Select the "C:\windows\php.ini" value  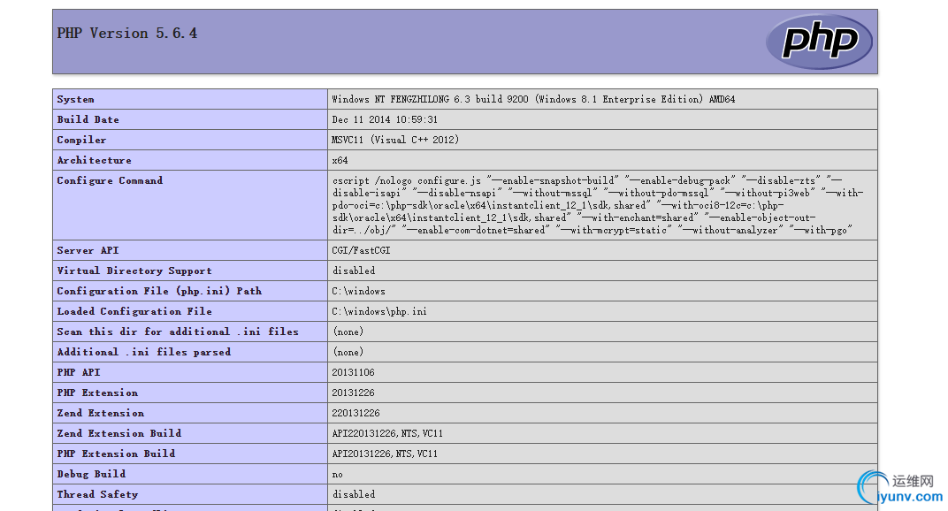379,311
